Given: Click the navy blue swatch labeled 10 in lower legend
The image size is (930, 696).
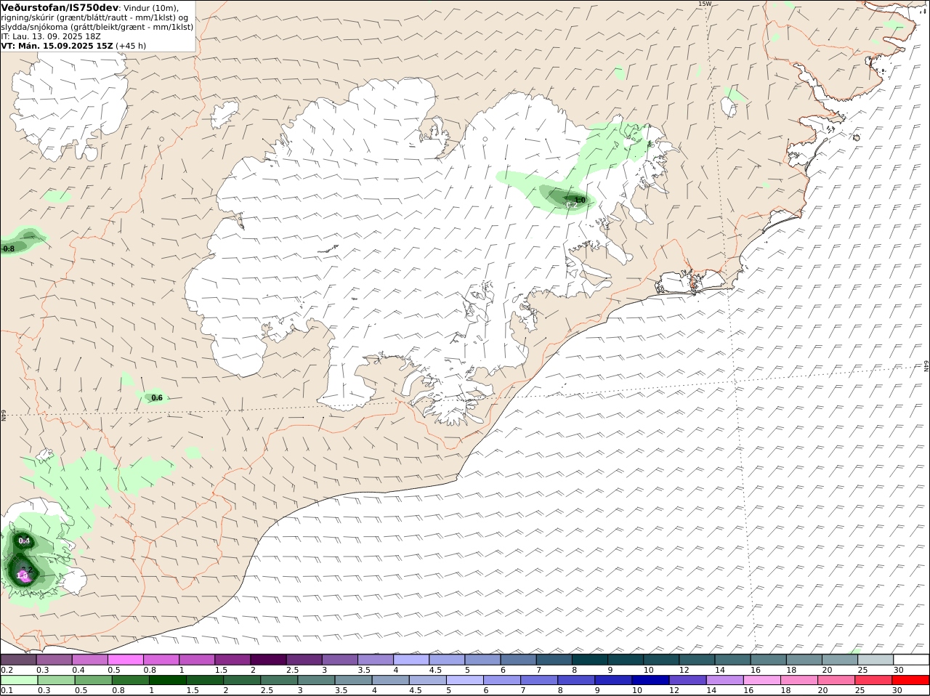Looking at the screenshot, I should point(650,681).
